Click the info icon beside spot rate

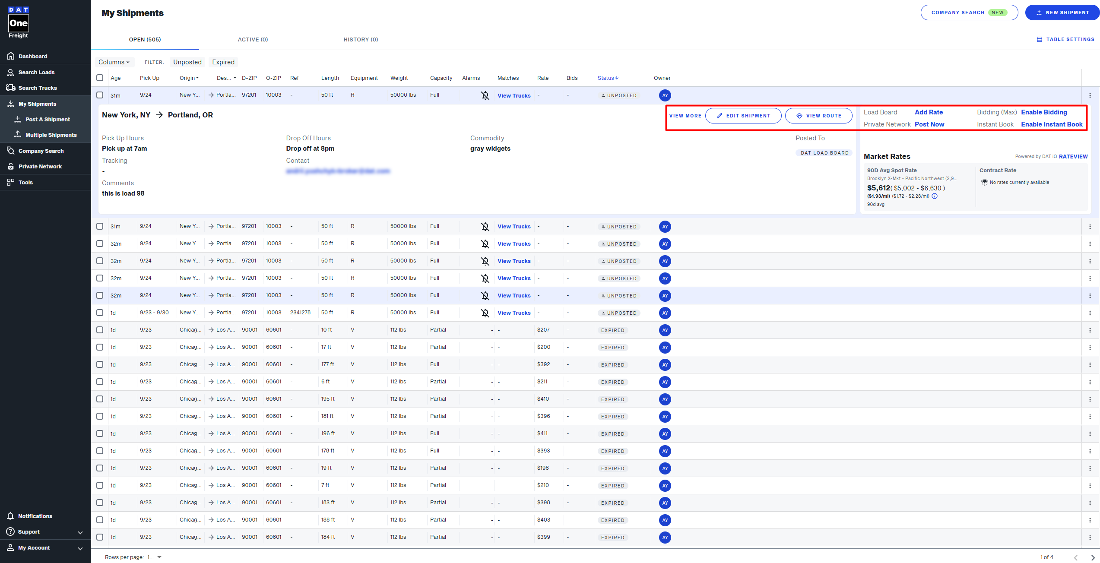pos(935,196)
